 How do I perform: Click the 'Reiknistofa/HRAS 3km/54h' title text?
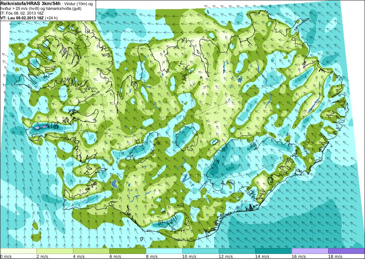coord(31,3)
